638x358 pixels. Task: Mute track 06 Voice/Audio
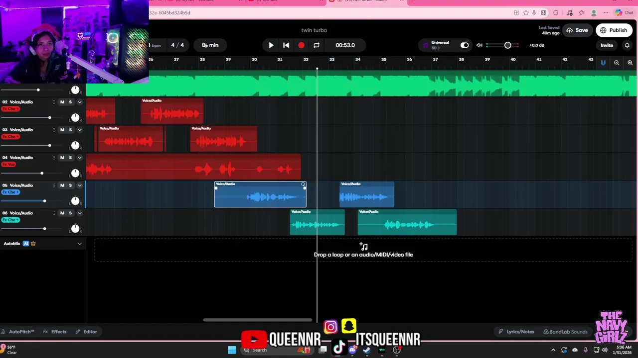(62, 213)
